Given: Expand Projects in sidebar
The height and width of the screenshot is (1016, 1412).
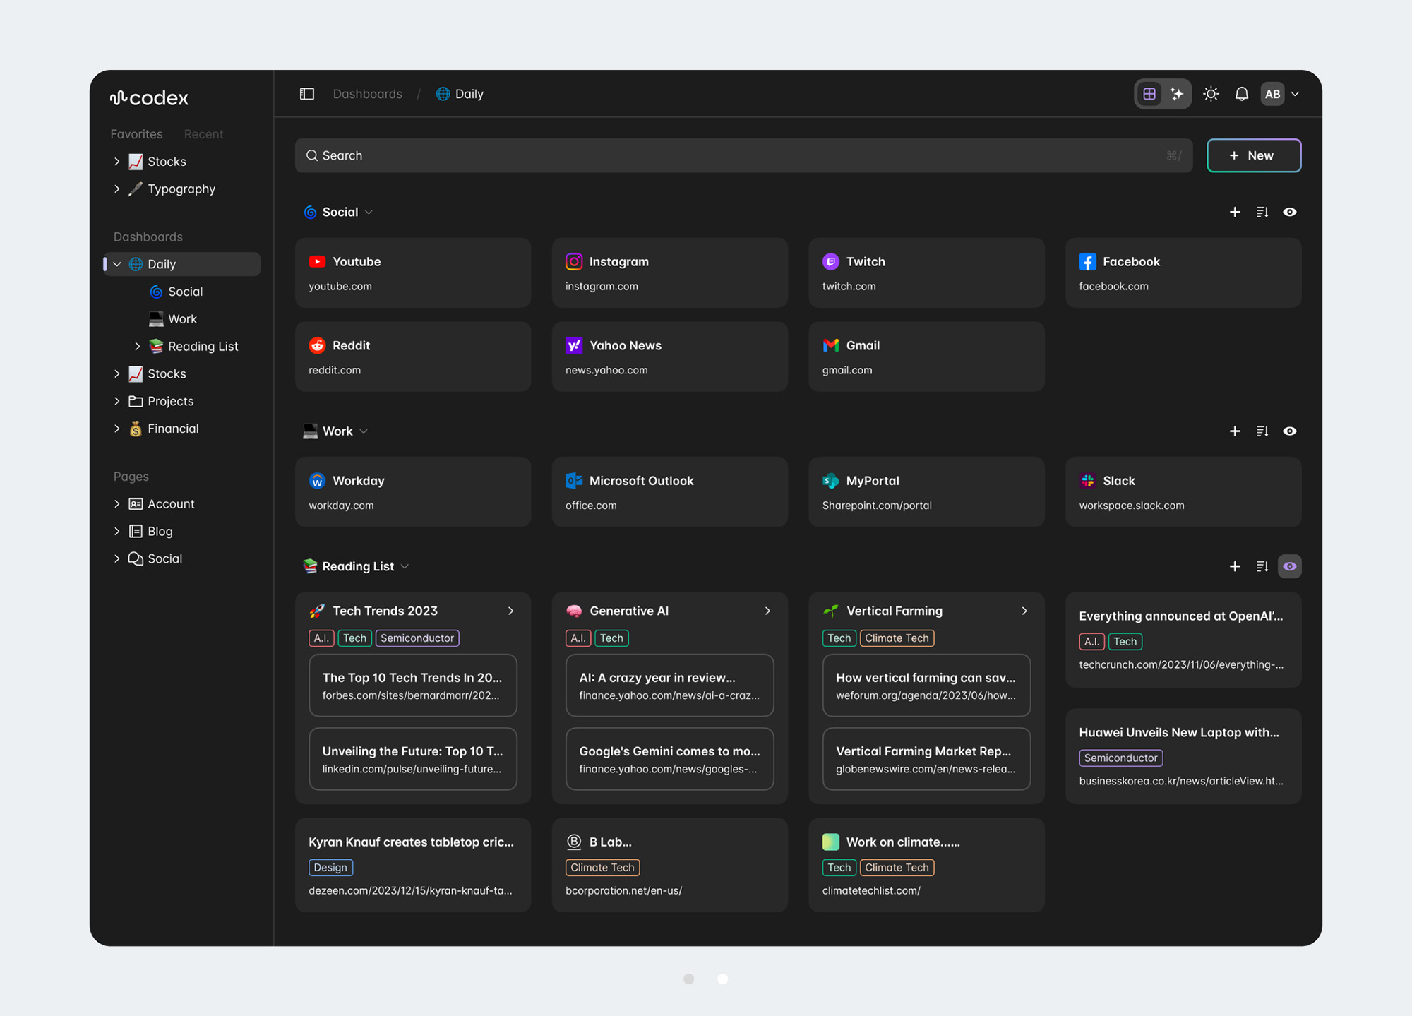Looking at the screenshot, I should [x=117, y=401].
